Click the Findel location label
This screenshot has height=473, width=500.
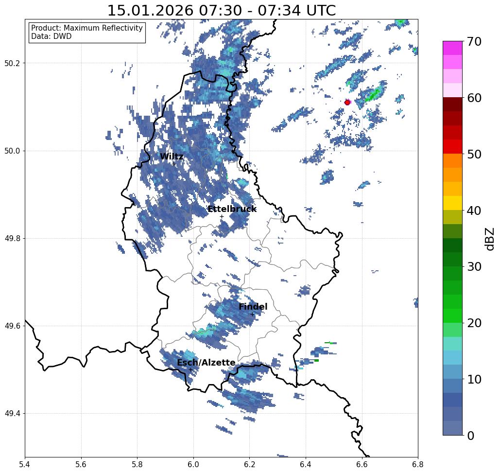(253, 307)
